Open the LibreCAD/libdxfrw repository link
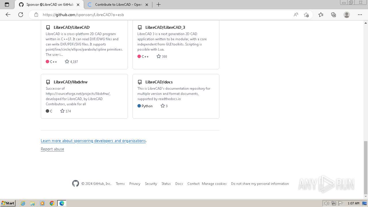This screenshot has width=368, height=207. 70,82
